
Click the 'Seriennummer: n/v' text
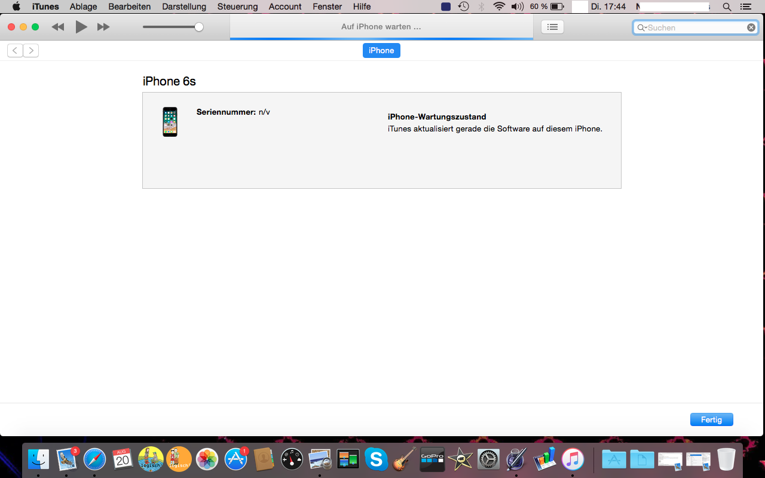point(233,112)
